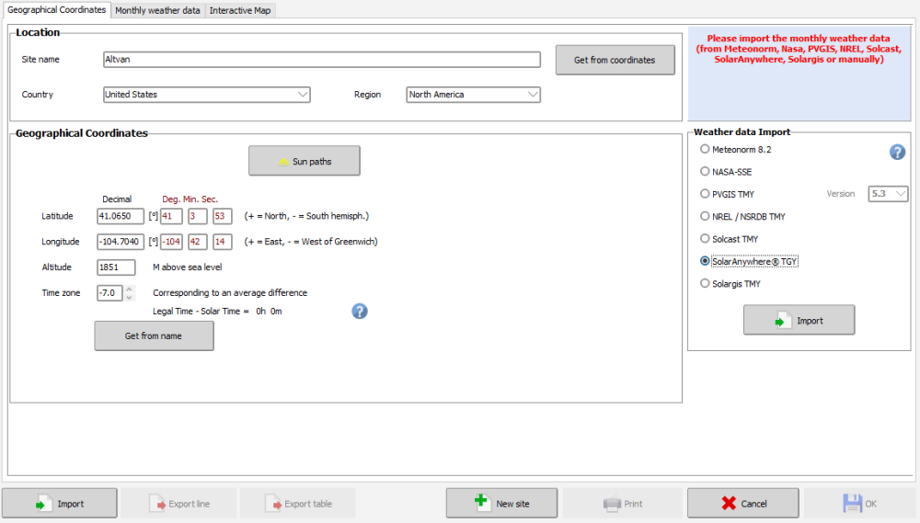
Task: Click the New site button with green plus
Action: [501, 504]
